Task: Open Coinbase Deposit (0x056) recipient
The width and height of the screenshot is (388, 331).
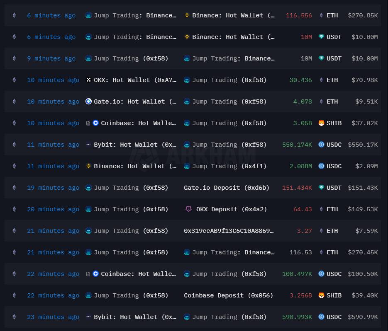Action: point(228,295)
